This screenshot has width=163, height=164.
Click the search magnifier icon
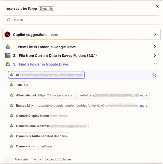[8, 20]
